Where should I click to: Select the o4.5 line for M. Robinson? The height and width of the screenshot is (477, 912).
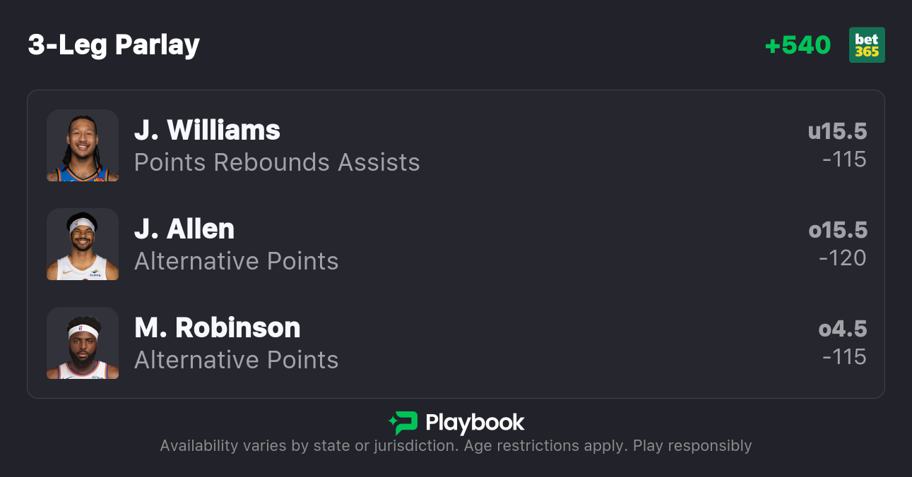842,329
